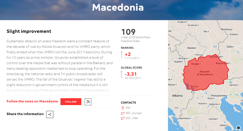Click the Slight improvement heading
Image resolution: width=243 pixels, height=131 pixels.
point(29,31)
